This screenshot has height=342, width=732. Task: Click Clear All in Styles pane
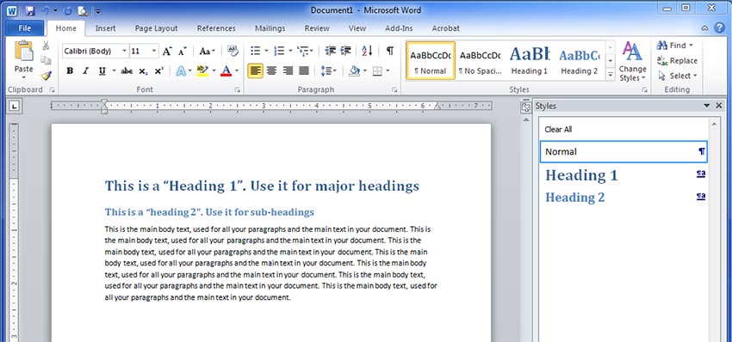click(x=558, y=129)
